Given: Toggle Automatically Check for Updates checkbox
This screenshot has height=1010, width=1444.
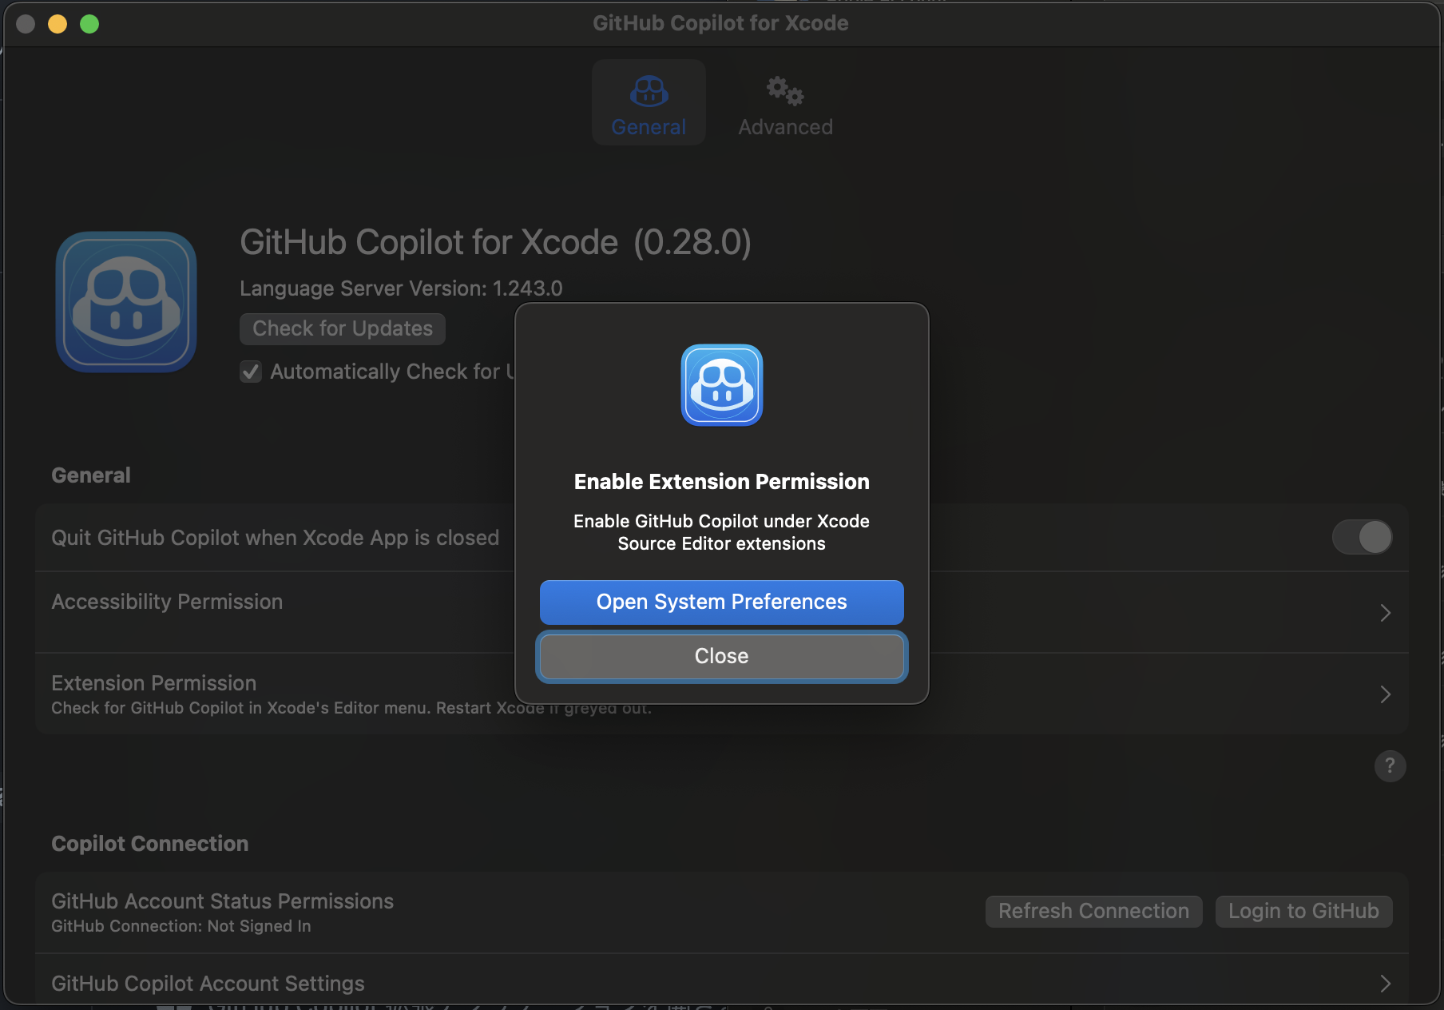Looking at the screenshot, I should (251, 372).
